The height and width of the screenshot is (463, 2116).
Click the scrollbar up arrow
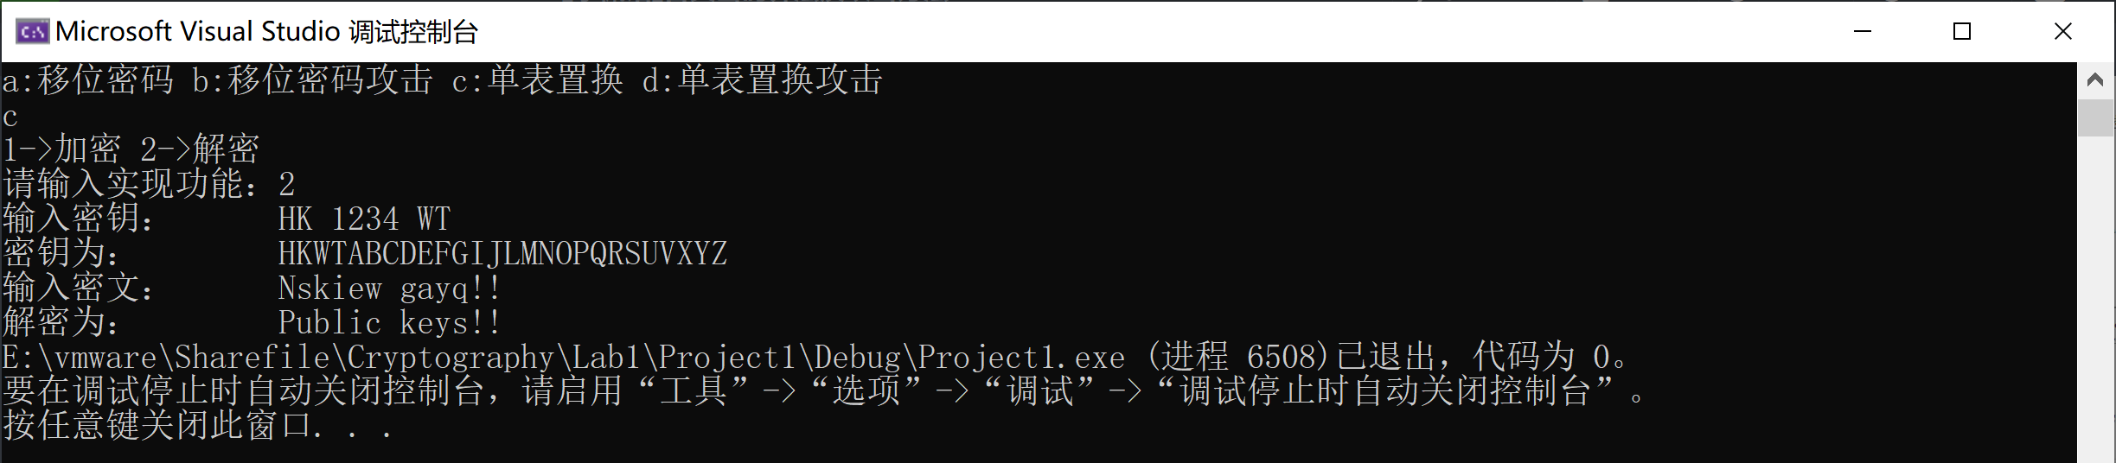[2094, 80]
